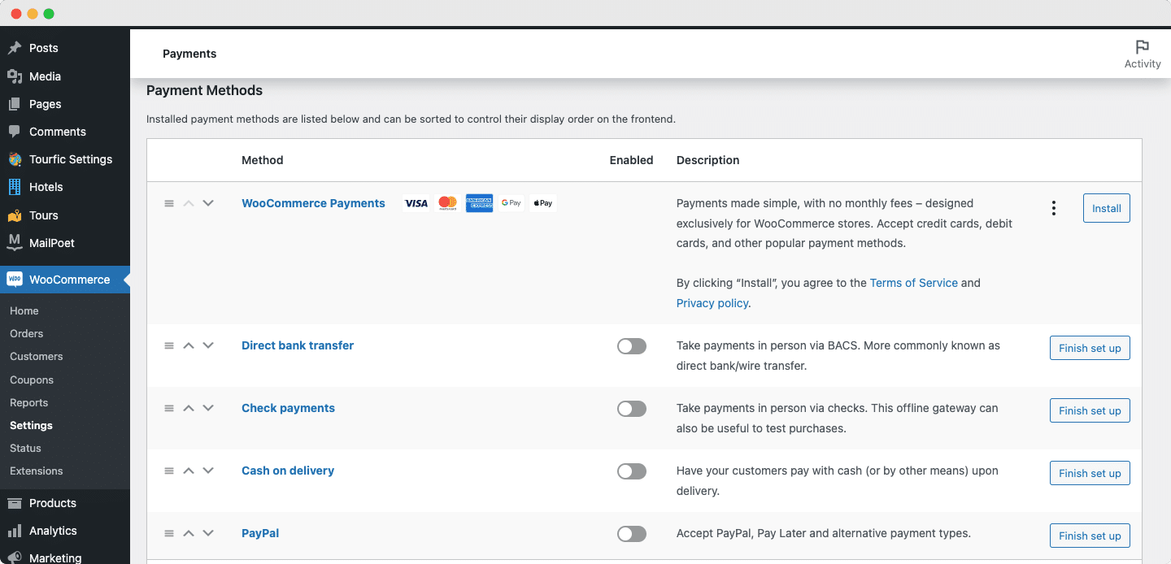
Task: Enable the Direct bank transfer toggle
Action: point(632,346)
